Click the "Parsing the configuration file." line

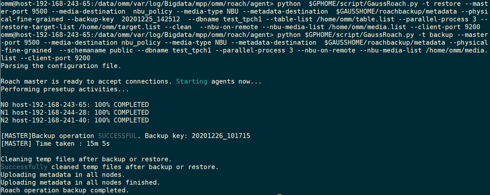click(60, 66)
